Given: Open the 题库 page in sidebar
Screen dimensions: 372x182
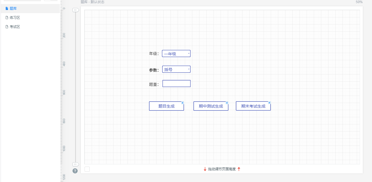Looking at the screenshot, I should [30, 9].
